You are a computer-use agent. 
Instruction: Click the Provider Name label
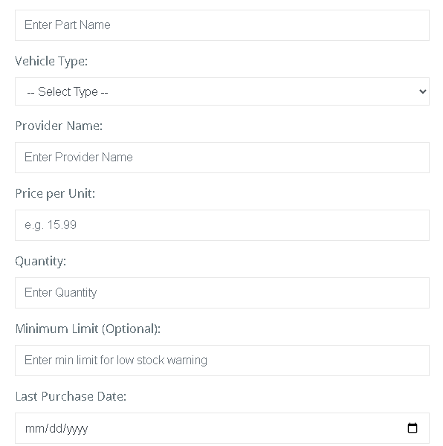(59, 126)
